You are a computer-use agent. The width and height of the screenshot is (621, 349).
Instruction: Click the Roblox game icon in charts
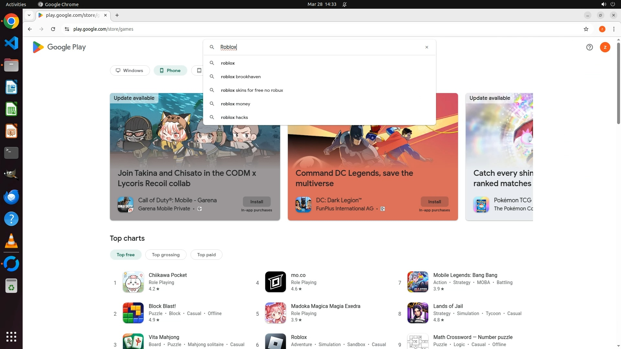[x=275, y=342]
